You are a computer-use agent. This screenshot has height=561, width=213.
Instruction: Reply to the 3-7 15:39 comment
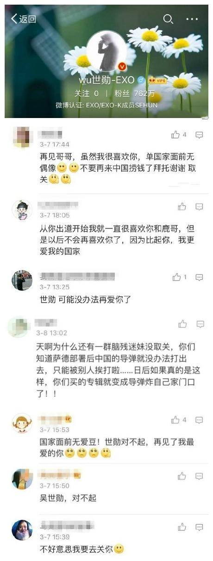199,527
